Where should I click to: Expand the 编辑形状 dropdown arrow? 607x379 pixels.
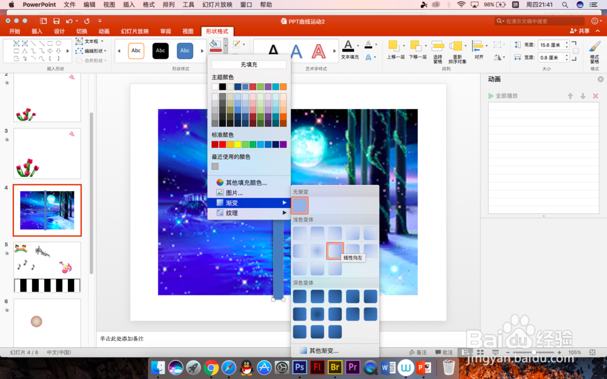pos(105,51)
